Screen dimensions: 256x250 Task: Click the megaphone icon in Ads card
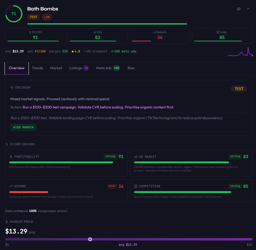point(95,32)
